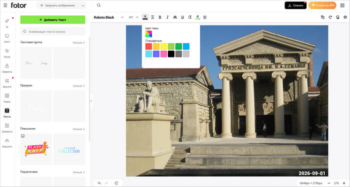Collapse the left text panel
This screenshot has width=350, height=187.
click(x=91, y=101)
